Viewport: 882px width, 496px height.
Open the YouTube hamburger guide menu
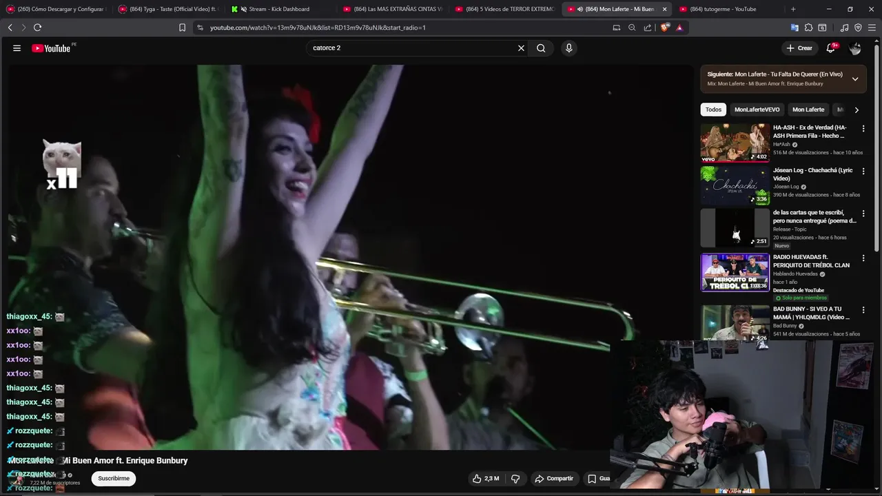coord(17,48)
